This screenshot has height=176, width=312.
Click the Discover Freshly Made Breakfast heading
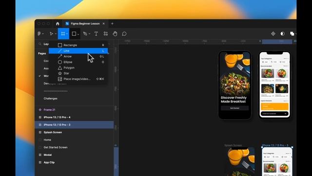tap(234, 100)
